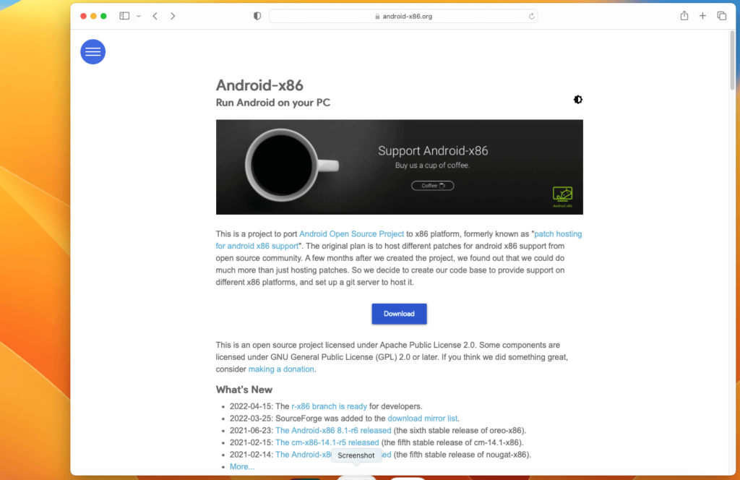Click the More... link under What's New
Viewport: 740px width, 480px height.
(241, 466)
